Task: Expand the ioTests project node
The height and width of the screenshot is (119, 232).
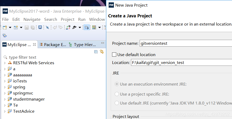Action: pos(5,81)
